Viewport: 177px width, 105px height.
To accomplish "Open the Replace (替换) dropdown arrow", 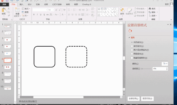I will coord(157,12).
